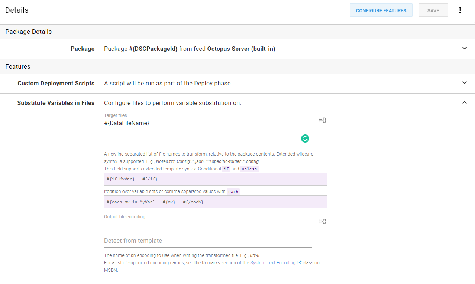Click Substitute Variables in Files label
The image size is (475, 284).
click(56, 103)
